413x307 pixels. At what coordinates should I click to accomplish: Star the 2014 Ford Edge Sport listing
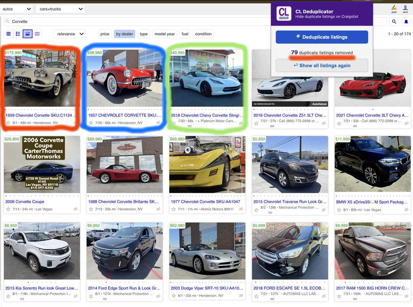click(91, 296)
